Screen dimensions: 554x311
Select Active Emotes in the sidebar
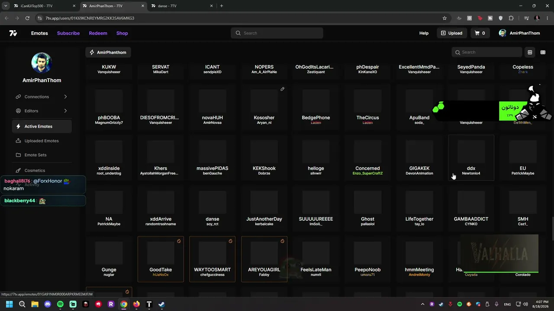42,127
